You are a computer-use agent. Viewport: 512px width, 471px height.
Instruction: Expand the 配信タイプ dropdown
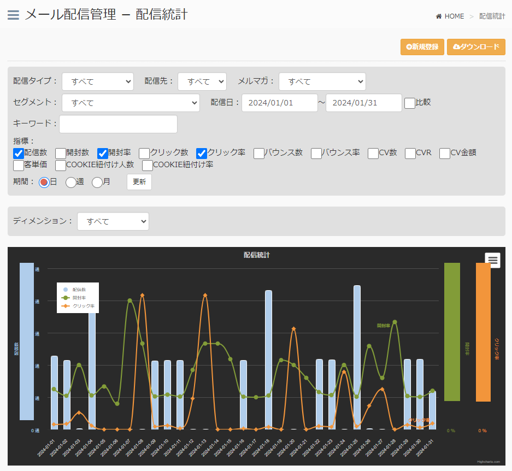(x=98, y=81)
